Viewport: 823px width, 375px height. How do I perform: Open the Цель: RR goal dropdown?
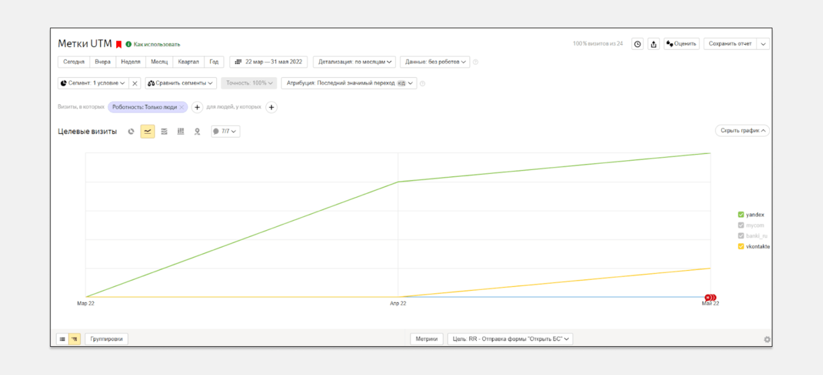(x=510, y=339)
